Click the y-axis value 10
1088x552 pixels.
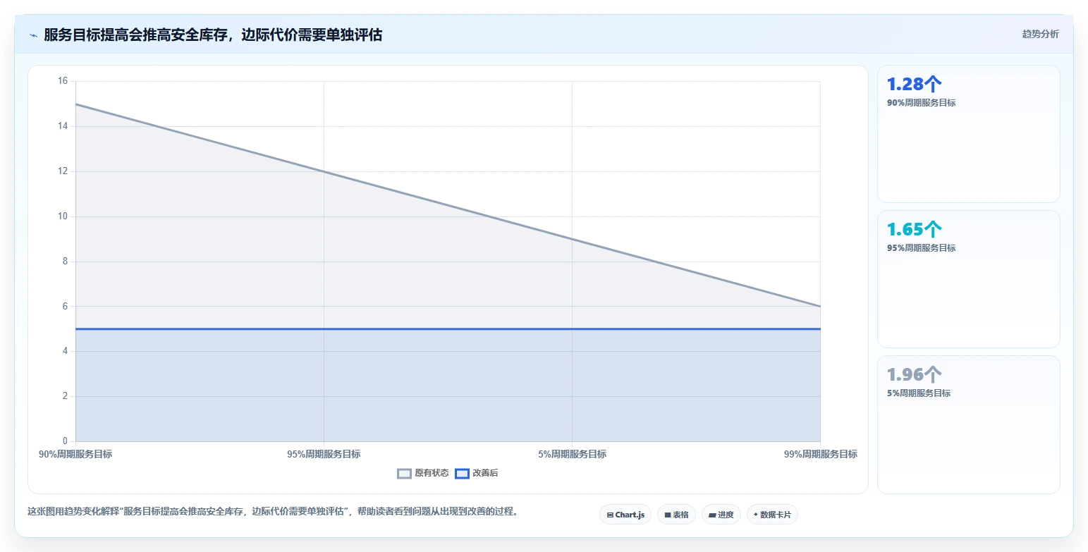pyautogui.click(x=62, y=216)
